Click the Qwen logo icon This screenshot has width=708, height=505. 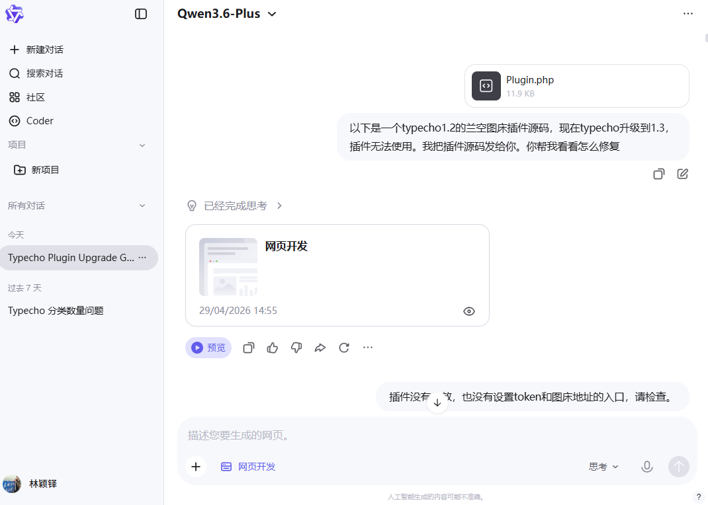pyautogui.click(x=14, y=14)
